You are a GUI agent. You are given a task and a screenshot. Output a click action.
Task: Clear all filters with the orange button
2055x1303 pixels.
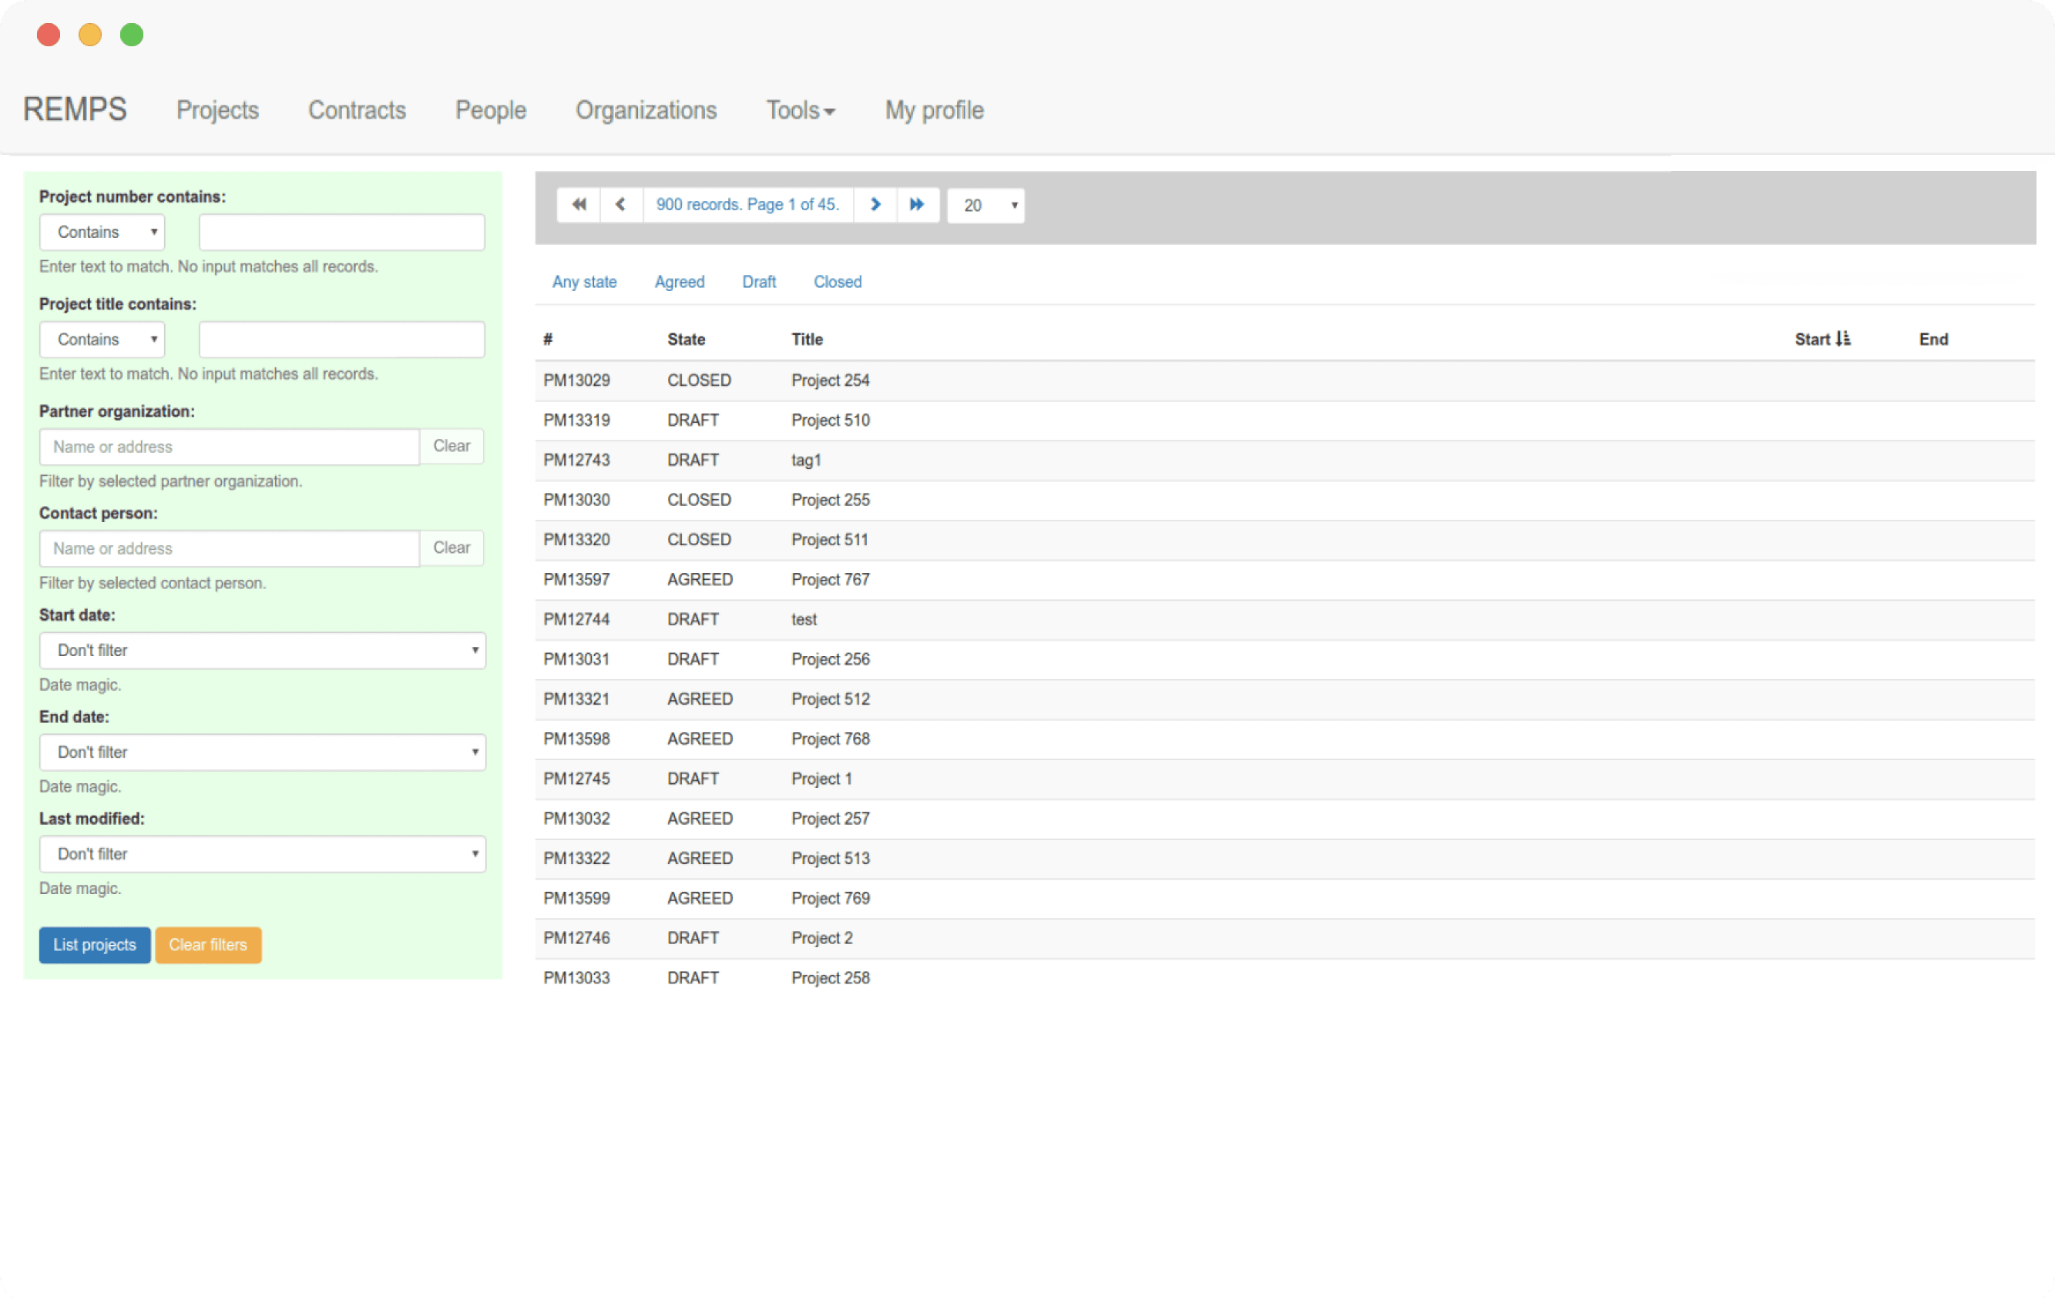pos(207,945)
